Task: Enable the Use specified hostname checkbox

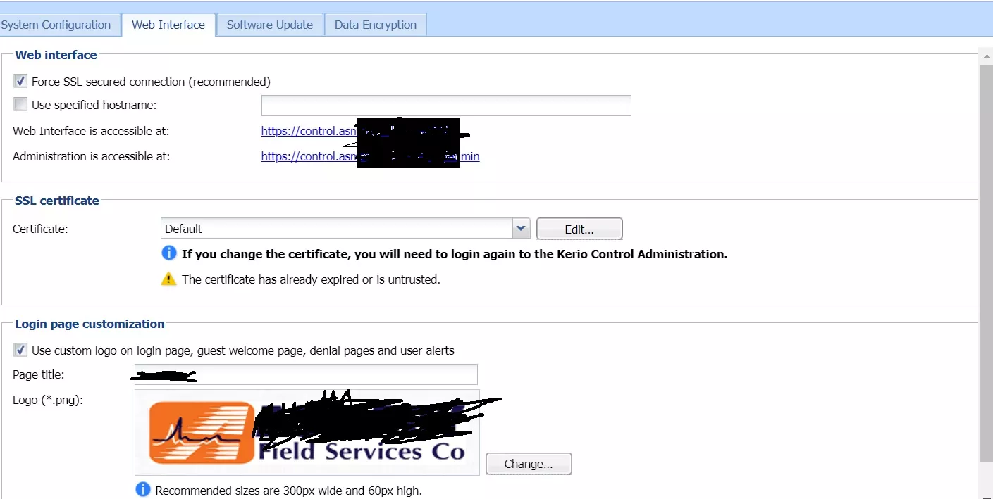Action: [x=20, y=105]
